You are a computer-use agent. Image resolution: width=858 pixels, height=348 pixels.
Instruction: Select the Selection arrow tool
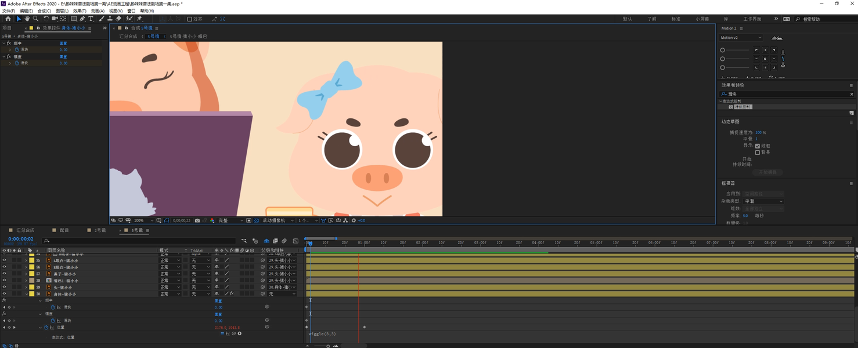point(19,19)
